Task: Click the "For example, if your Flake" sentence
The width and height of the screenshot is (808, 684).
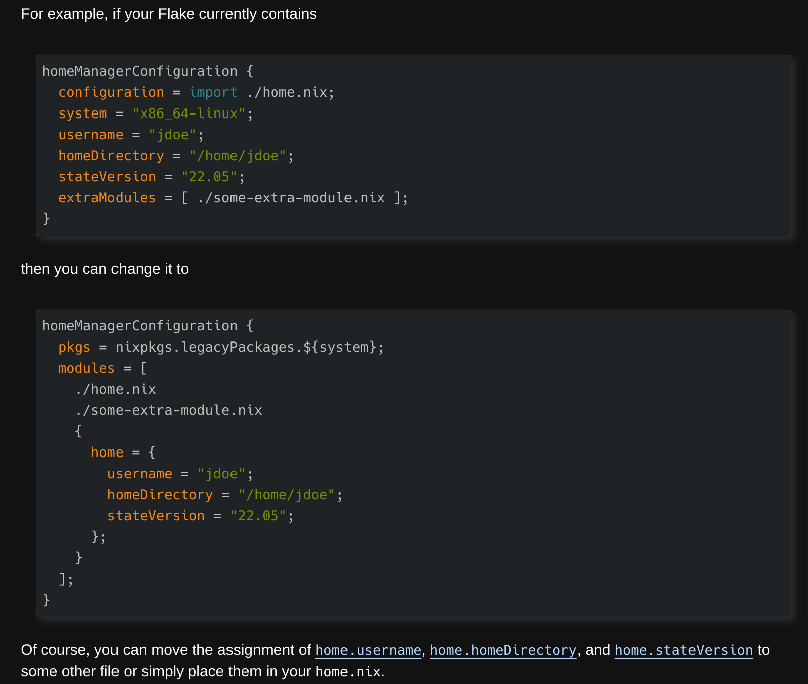Action: tap(169, 14)
